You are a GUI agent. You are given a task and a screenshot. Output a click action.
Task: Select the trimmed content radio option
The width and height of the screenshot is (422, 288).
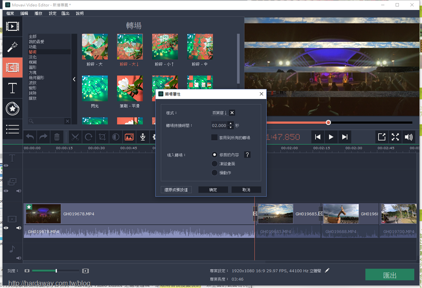(214, 155)
